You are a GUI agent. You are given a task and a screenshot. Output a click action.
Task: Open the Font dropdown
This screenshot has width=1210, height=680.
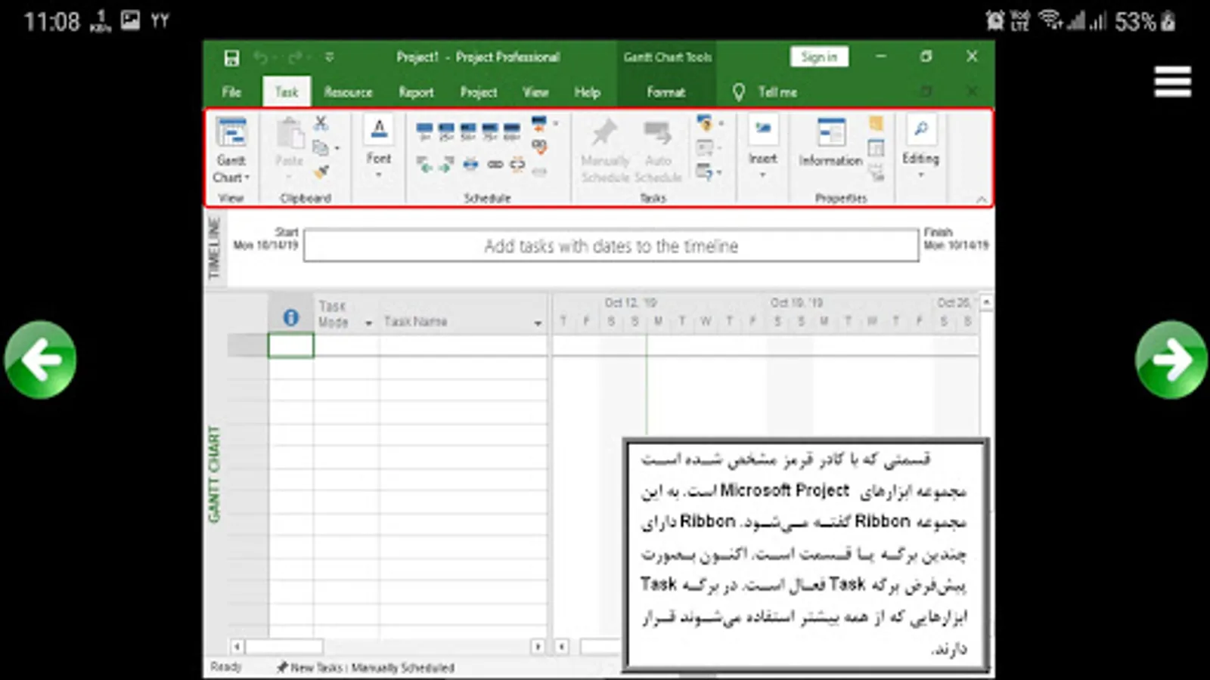click(379, 175)
